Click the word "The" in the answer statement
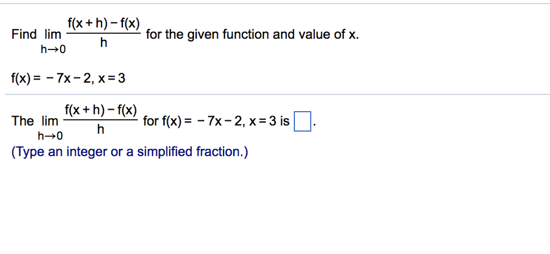The width and height of the screenshot is (550, 254). (x=23, y=121)
